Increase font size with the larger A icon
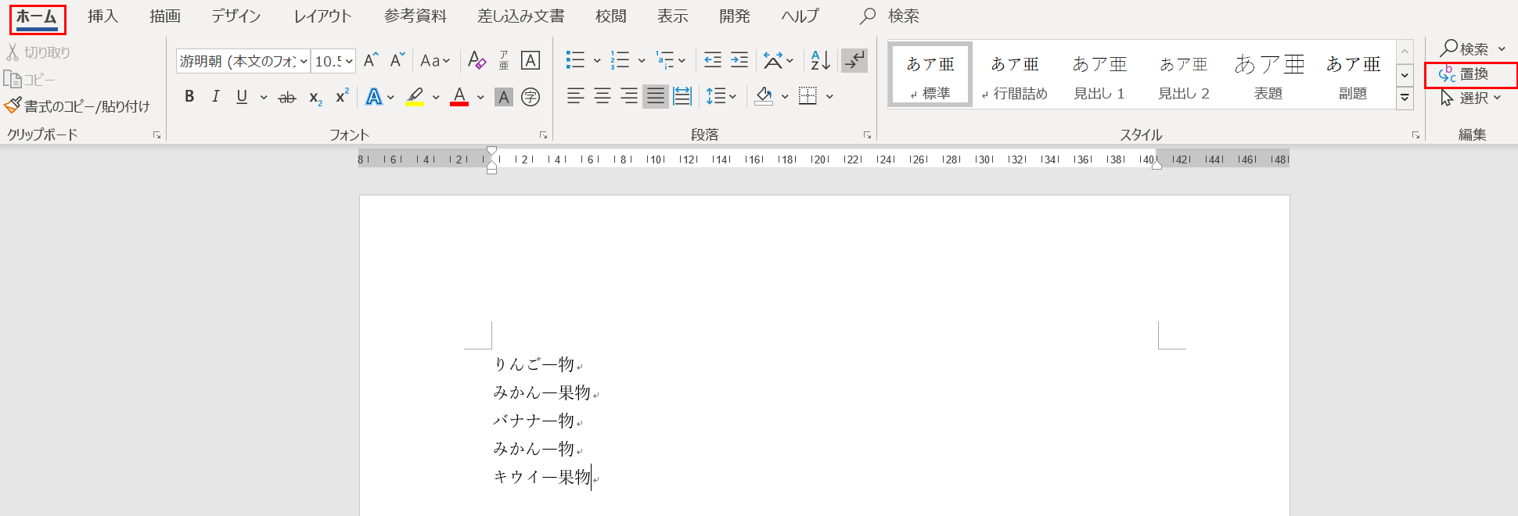Screen dimensions: 1518x516 (x=371, y=60)
